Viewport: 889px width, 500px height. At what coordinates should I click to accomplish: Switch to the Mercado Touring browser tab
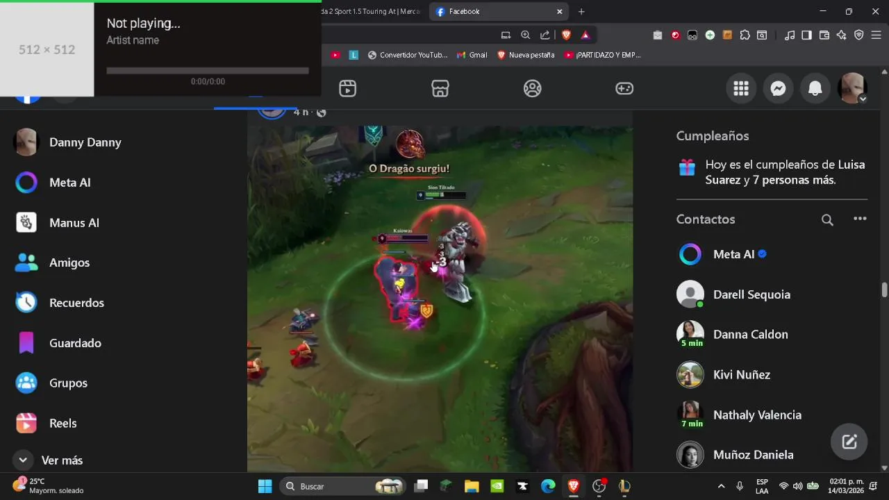point(372,11)
